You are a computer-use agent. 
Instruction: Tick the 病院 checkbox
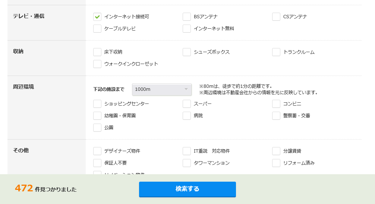click(187, 116)
